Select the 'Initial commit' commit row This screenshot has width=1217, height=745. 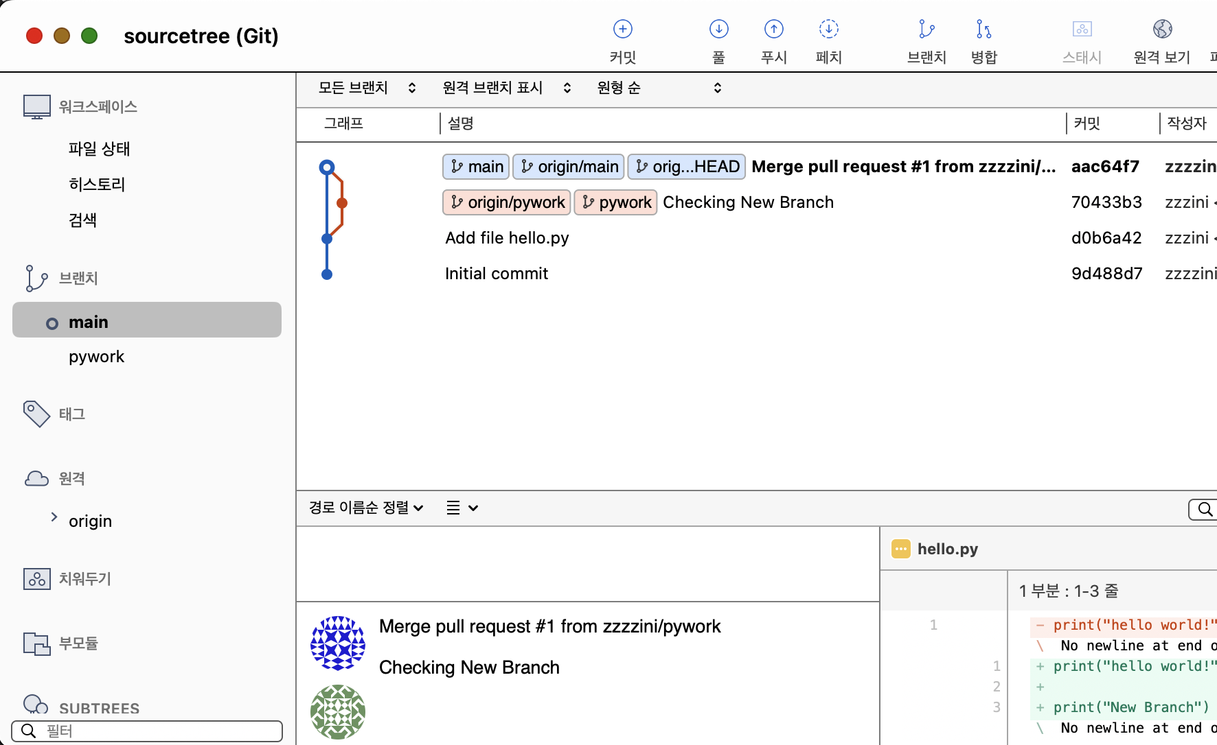point(757,274)
